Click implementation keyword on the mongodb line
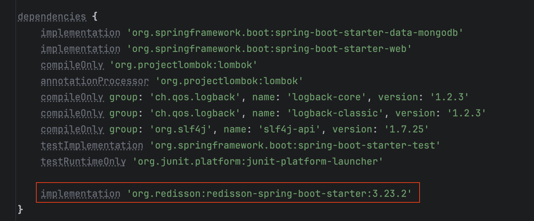 pyautogui.click(x=80, y=33)
